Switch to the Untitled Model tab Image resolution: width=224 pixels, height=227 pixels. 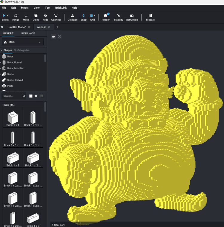pos(17,27)
